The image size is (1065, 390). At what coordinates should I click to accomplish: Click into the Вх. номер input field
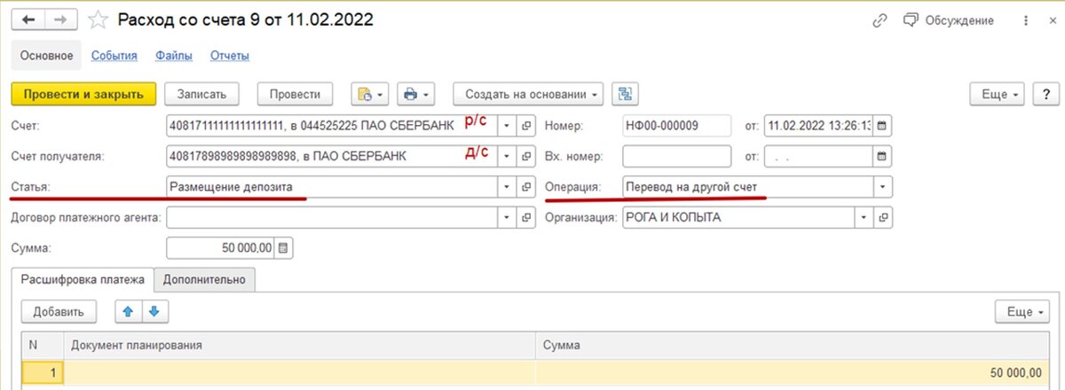pyautogui.click(x=675, y=156)
